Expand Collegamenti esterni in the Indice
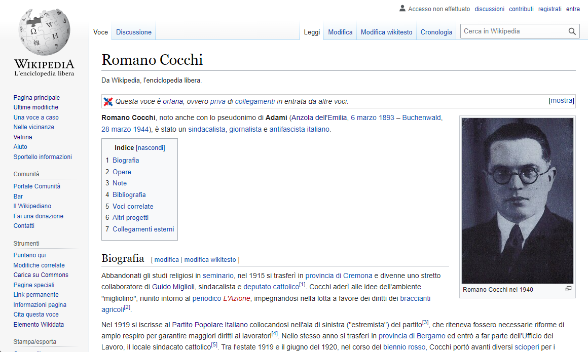Screen dimensions: 588x352 coord(143,229)
